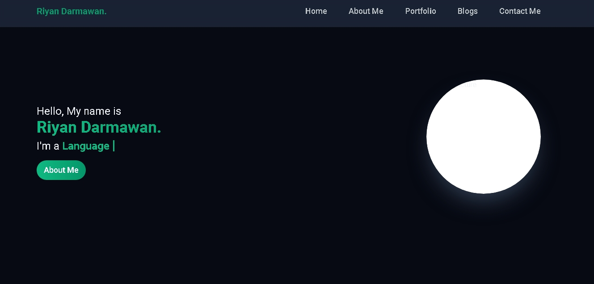Navigate to the Portfolio section
Image resolution: width=594 pixels, height=284 pixels.
[420, 11]
